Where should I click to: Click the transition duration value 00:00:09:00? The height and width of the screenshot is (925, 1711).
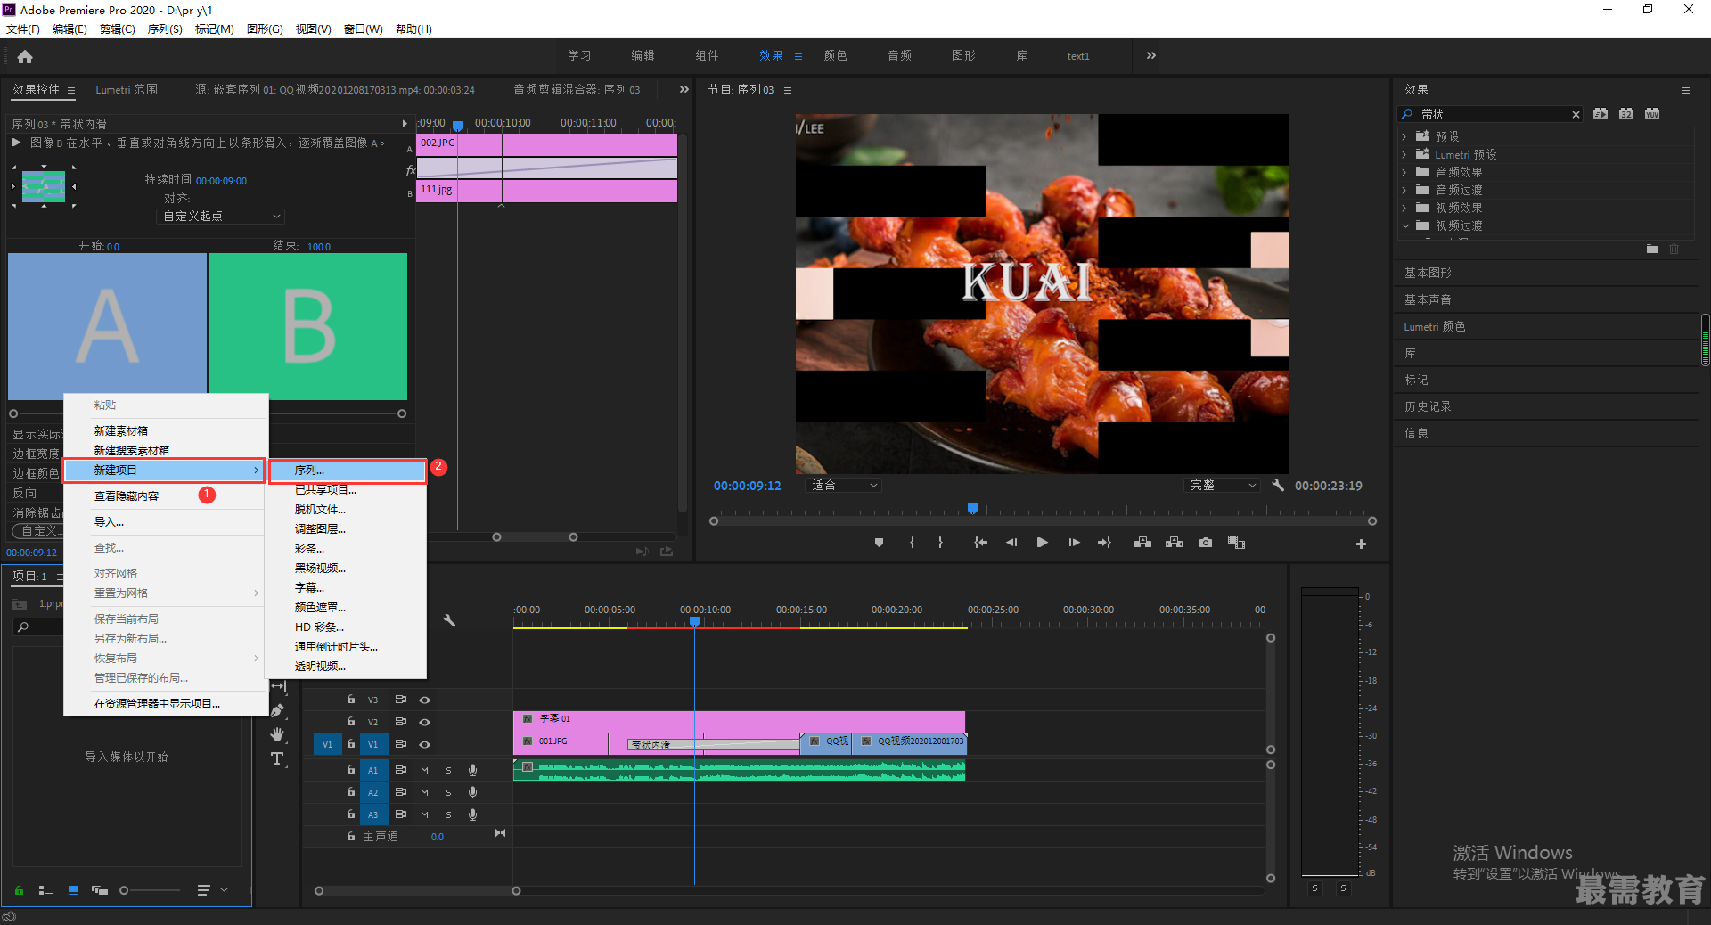click(x=221, y=181)
